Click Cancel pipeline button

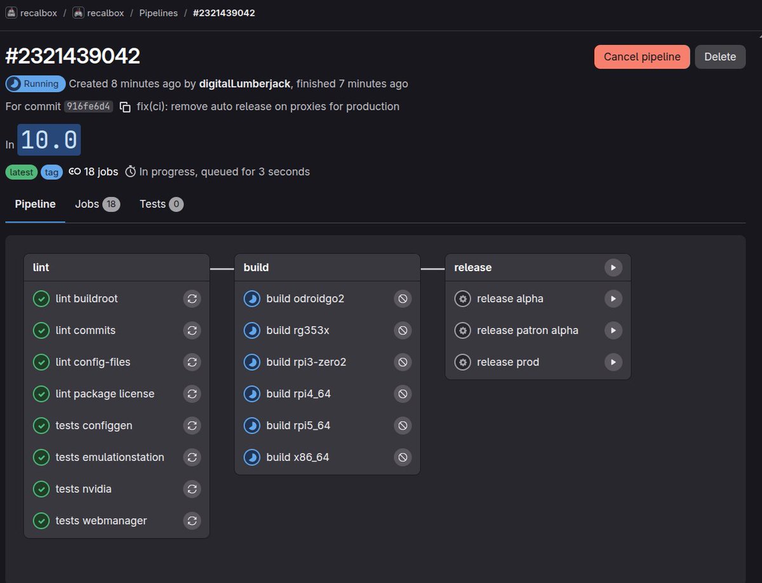642,57
